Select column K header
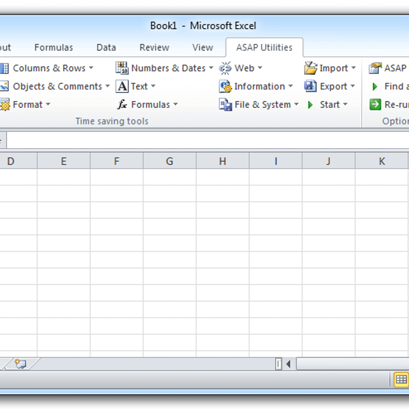Image resolution: width=409 pixels, height=409 pixels. [x=382, y=161]
